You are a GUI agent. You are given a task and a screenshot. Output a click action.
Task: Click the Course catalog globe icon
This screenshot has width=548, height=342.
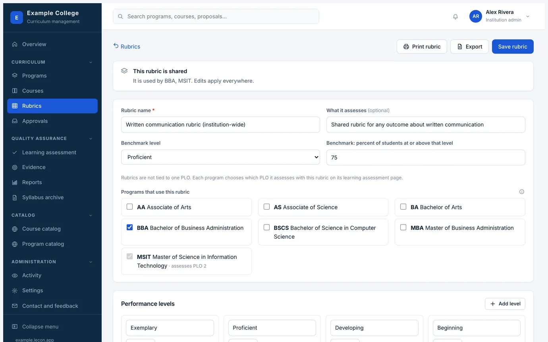pos(15,229)
